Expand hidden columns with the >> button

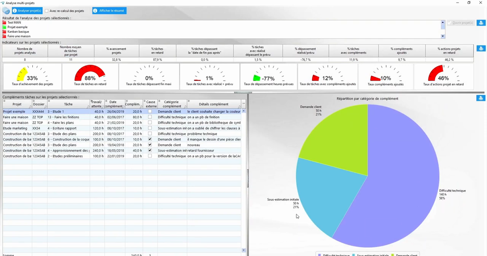point(243,104)
